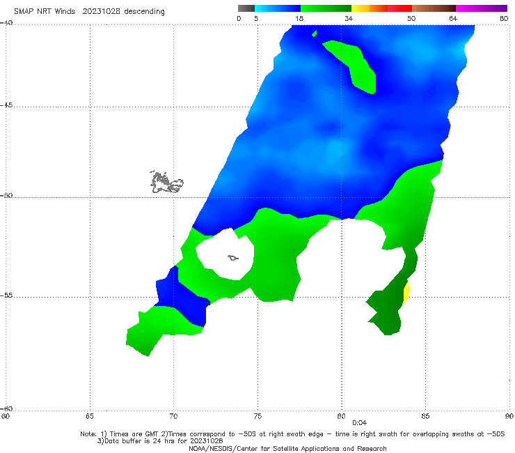Screen dimensions: 515x453
Task: Click the note line beginning 'Note: 1) Times are GMT'
Action: (292, 434)
